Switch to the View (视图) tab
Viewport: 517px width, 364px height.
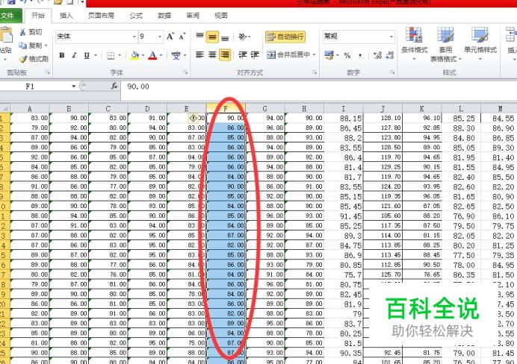pos(221,16)
